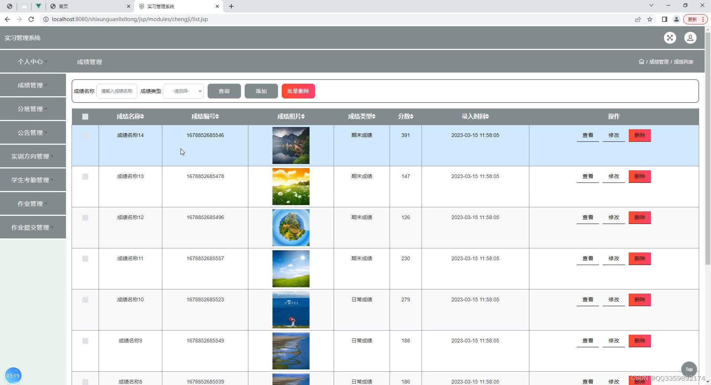Open the user profile icon
The image size is (711, 385).
[x=690, y=38]
